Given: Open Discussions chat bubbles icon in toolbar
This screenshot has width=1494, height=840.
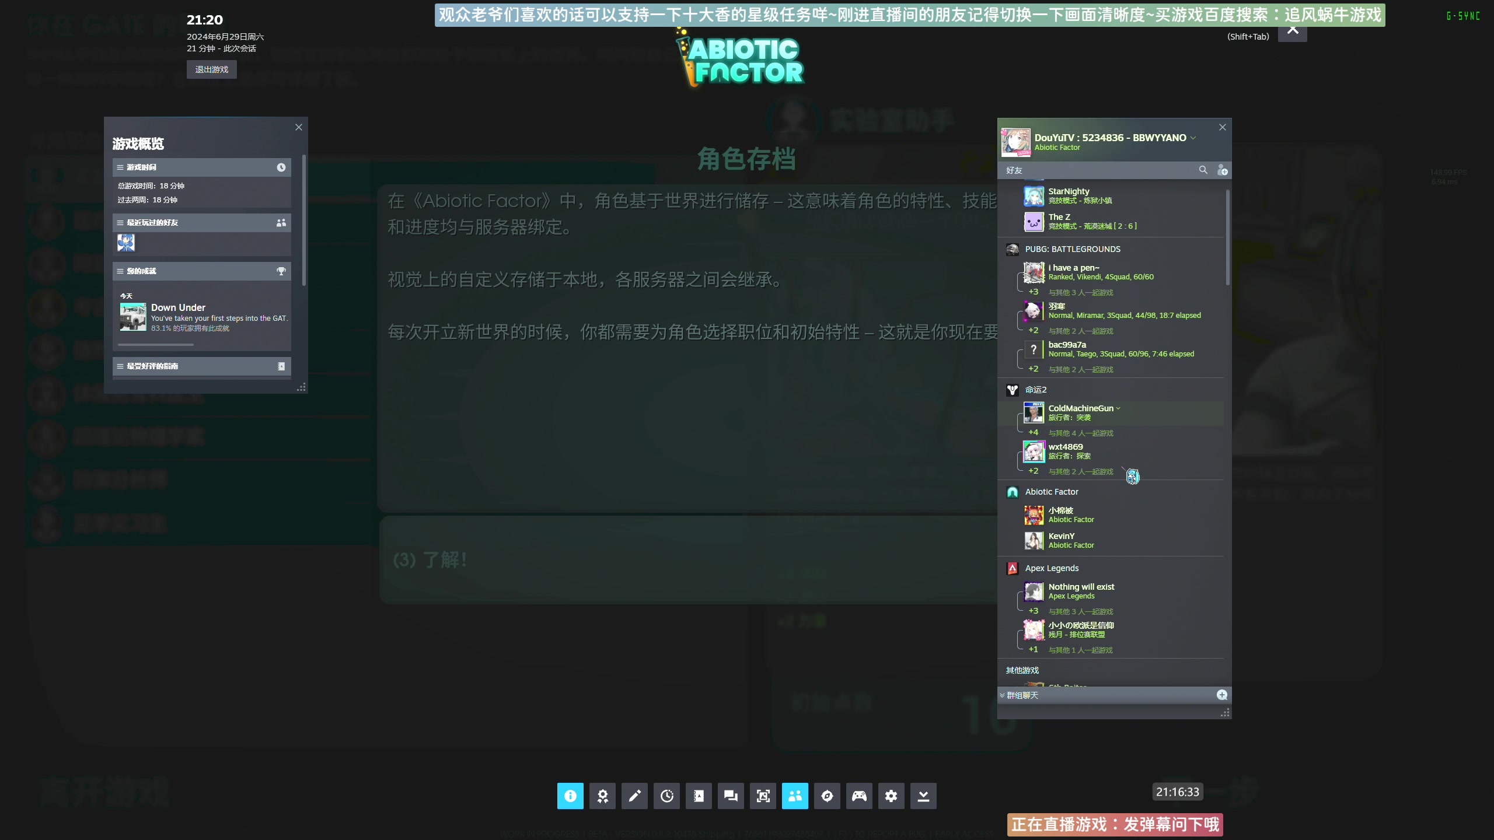Looking at the screenshot, I should (731, 796).
